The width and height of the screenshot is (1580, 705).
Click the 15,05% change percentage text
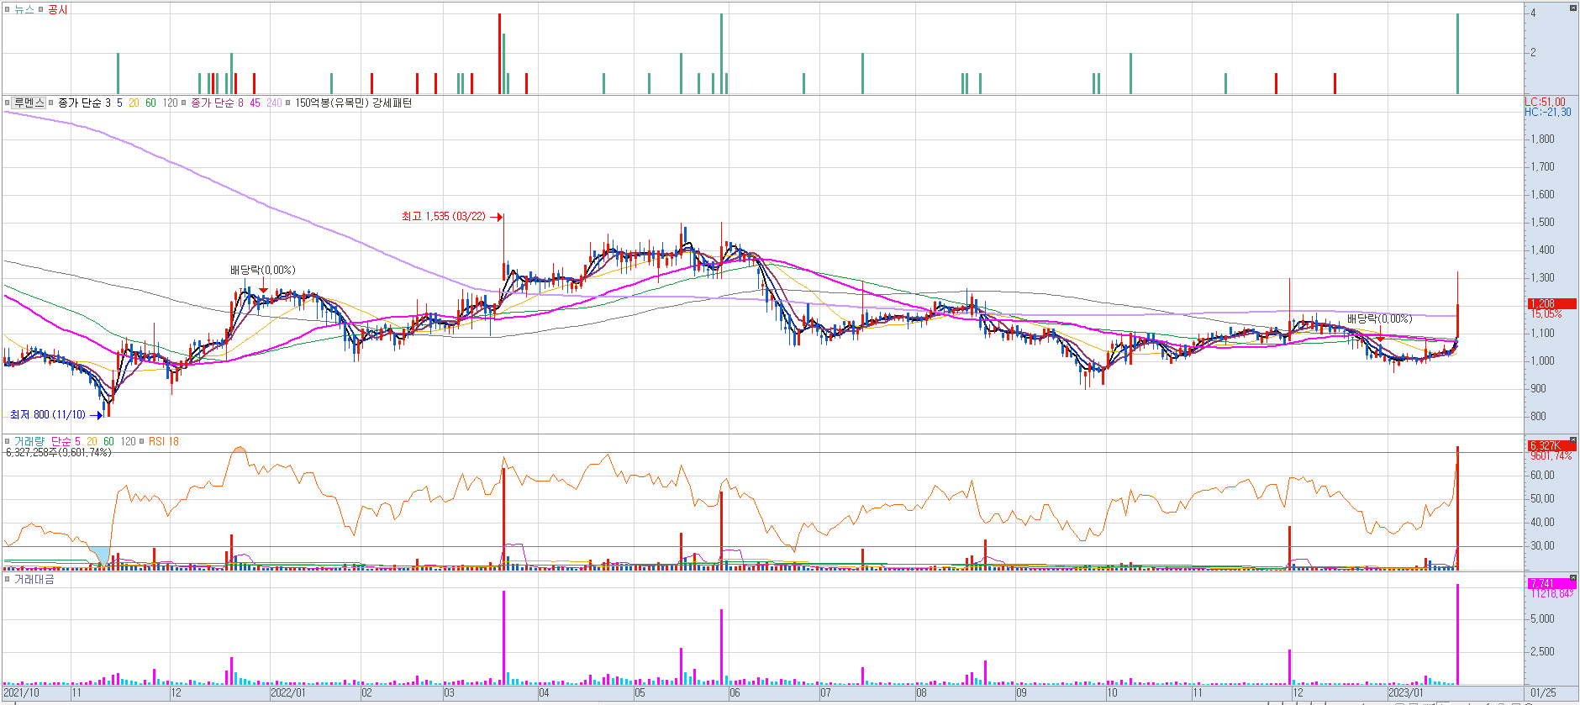[1546, 313]
